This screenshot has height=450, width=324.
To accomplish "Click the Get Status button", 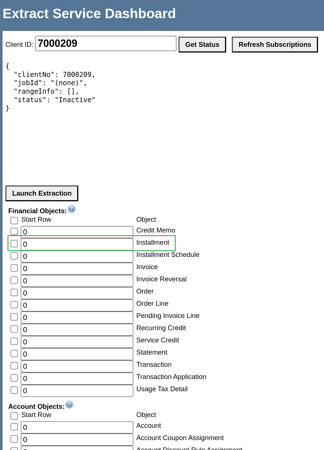I will 202,45.
